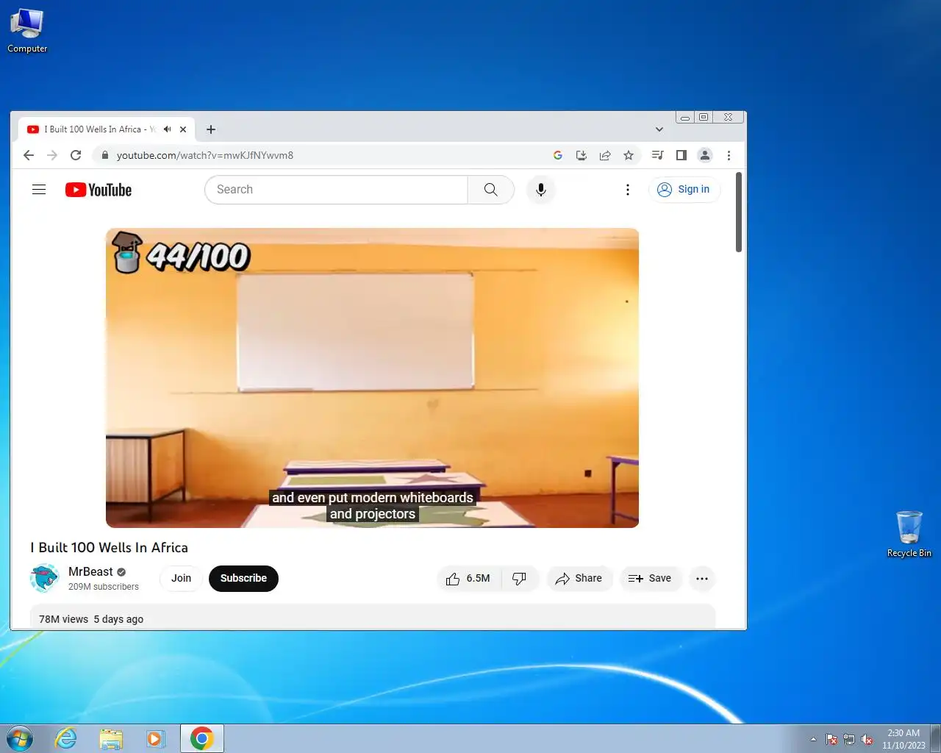The image size is (941, 753).
Task: Click the Show desktop strip
Action: [x=936, y=738]
